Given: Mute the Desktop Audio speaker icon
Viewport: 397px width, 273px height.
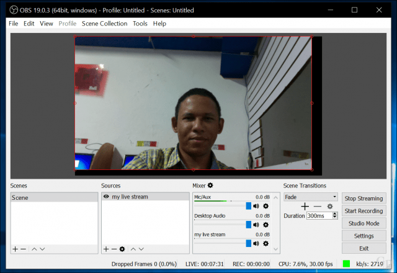Looking at the screenshot, I should click(x=256, y=225).
